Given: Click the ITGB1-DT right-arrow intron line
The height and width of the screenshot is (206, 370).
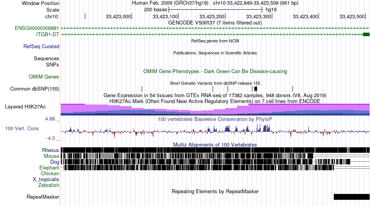Looking at the screenshot, I should [212, 34].
